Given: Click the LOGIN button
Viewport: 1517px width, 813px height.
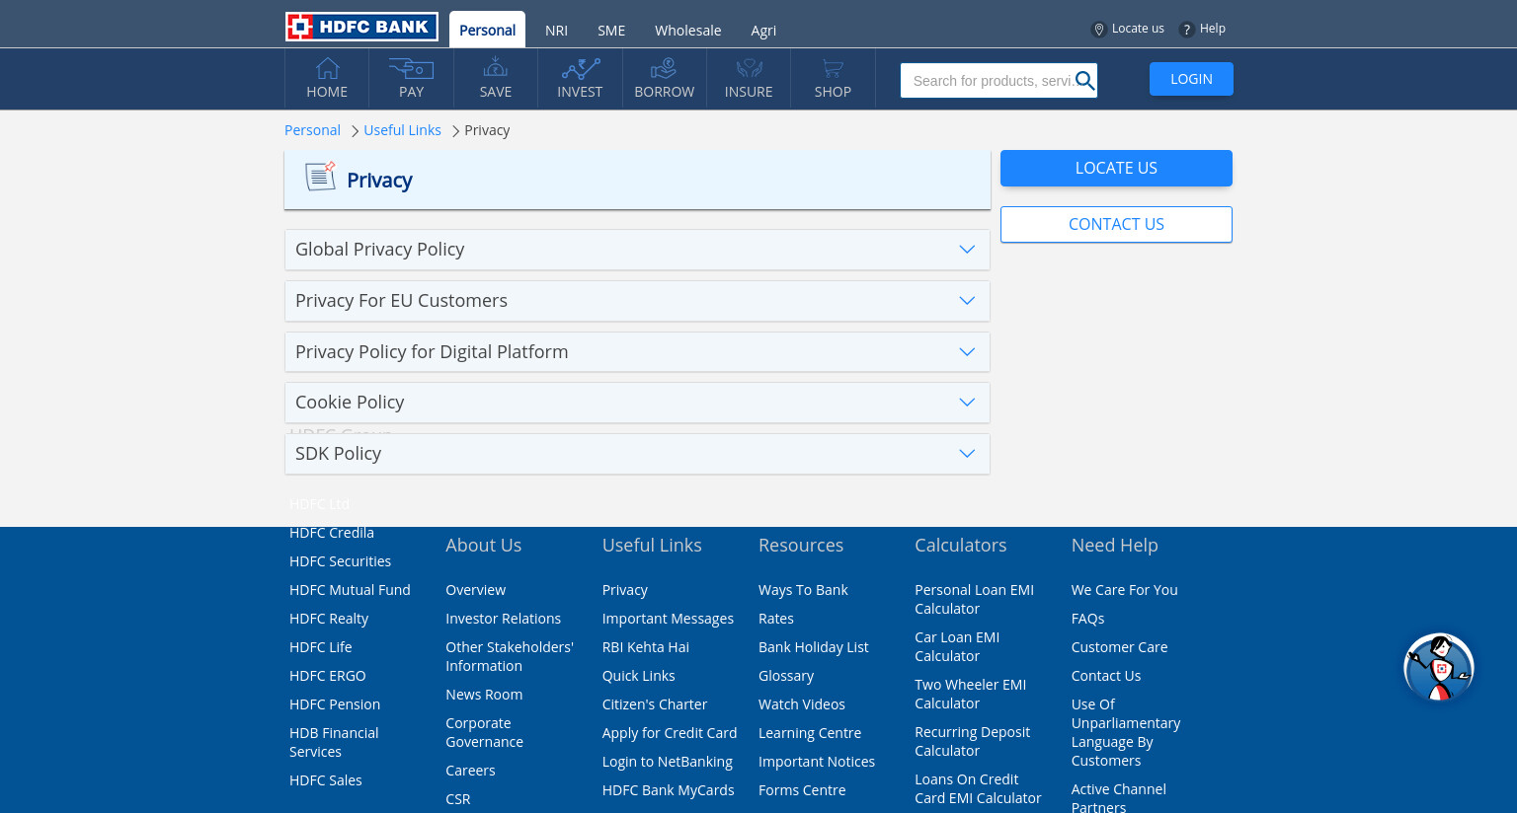Looking at the screenshot, I should click(1191, 79).
